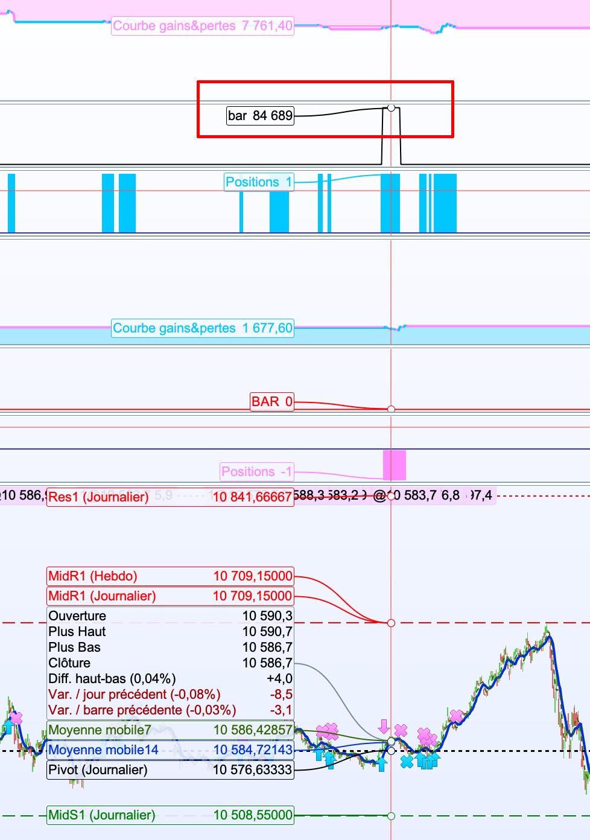The image size is (590, 840).
Task: Select the 'Moyenne mobile14' indicator label
Action: tap(170, 750)
